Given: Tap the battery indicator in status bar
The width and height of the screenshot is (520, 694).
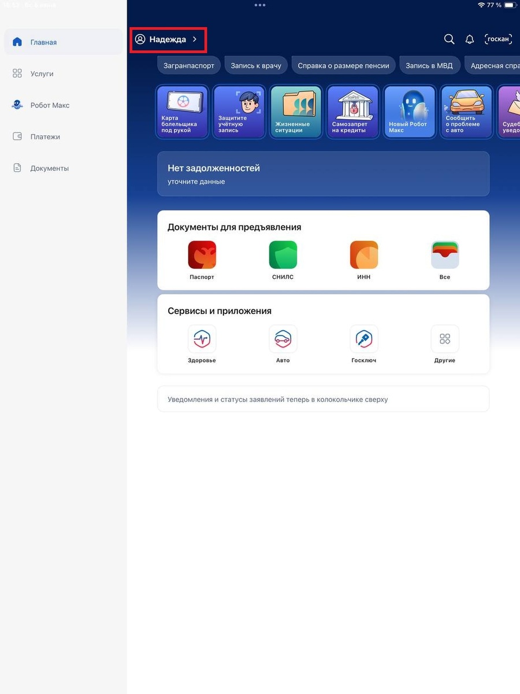Looking at the screenshot, I should pyautogui.click(x=510, y=5).
